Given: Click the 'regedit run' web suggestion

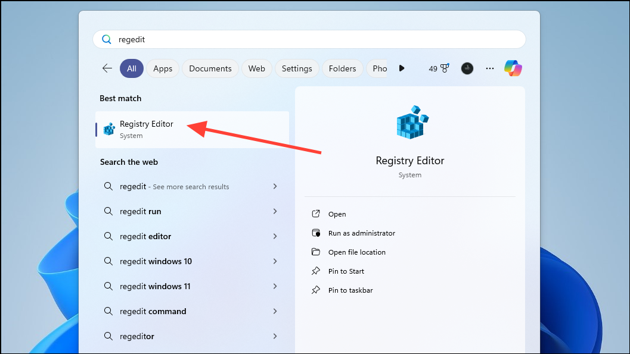Looking at the screenshot, I should (192, 211).
